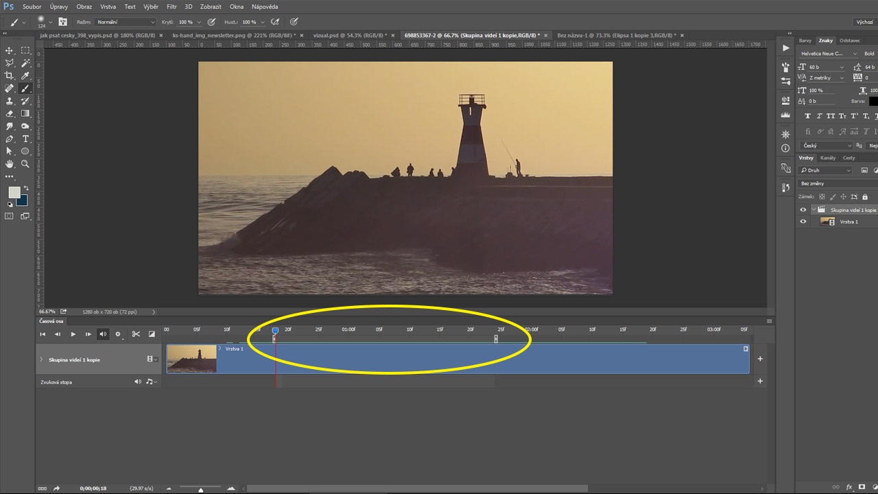Screen dimensions: 878x494
Task: Open the Filtr menu
Action: point(171,6)
